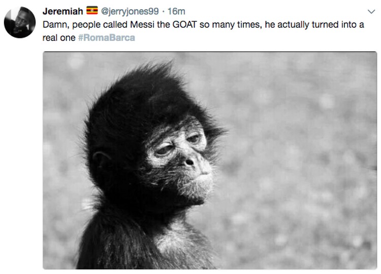The image size is (381, 274).
Task: Click the display name Jeremiah
Action: [62, 11]
